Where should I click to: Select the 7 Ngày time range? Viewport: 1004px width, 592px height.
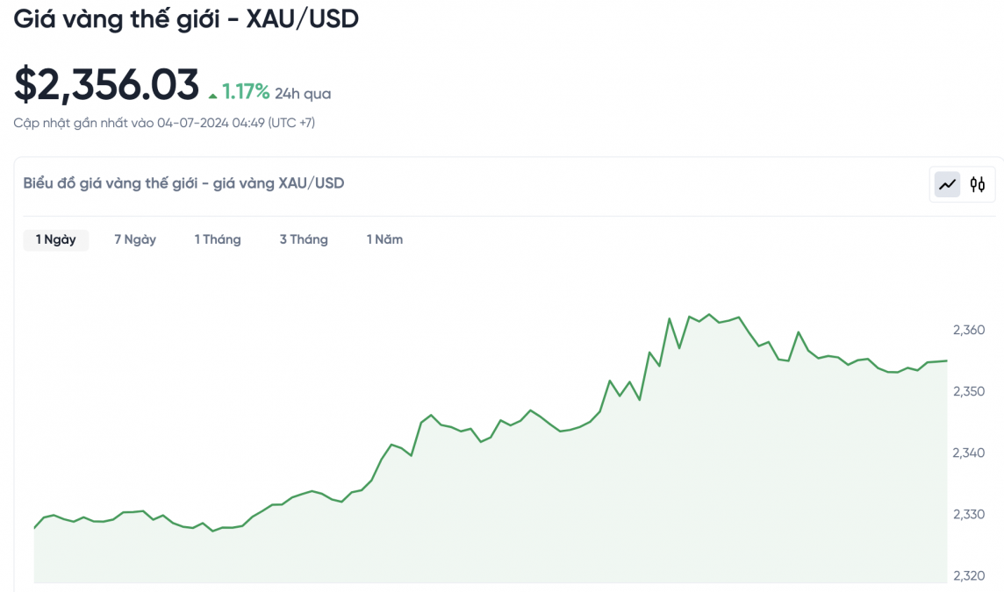coord(135,239)
